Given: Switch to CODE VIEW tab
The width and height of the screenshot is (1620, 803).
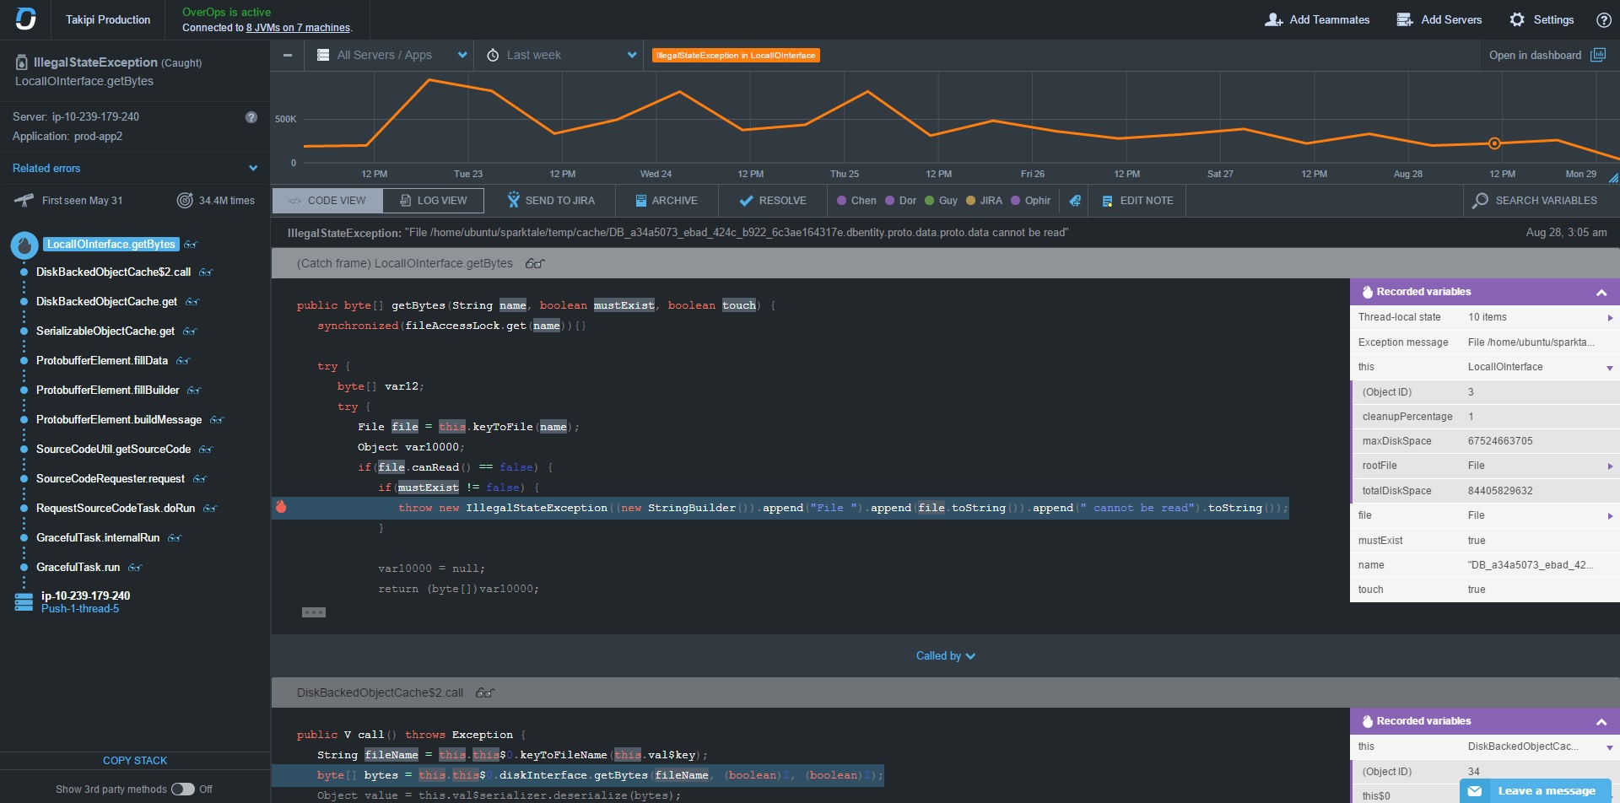Looking at the screenshot, I should (327, 201).
